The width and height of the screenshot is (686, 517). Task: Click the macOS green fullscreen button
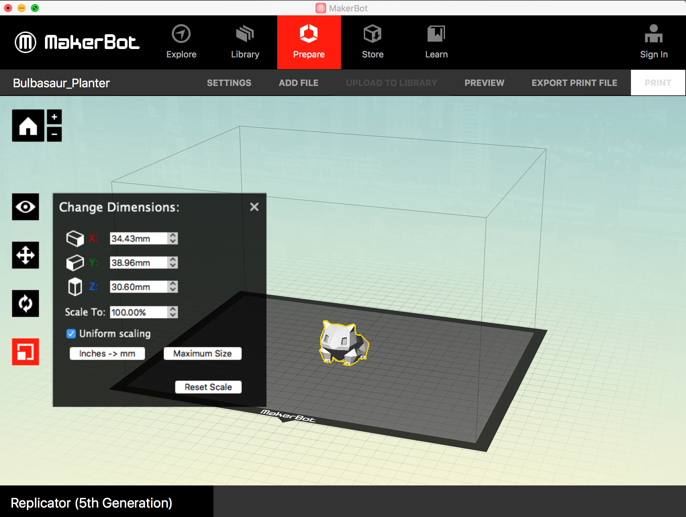click(x=35, y=8)
